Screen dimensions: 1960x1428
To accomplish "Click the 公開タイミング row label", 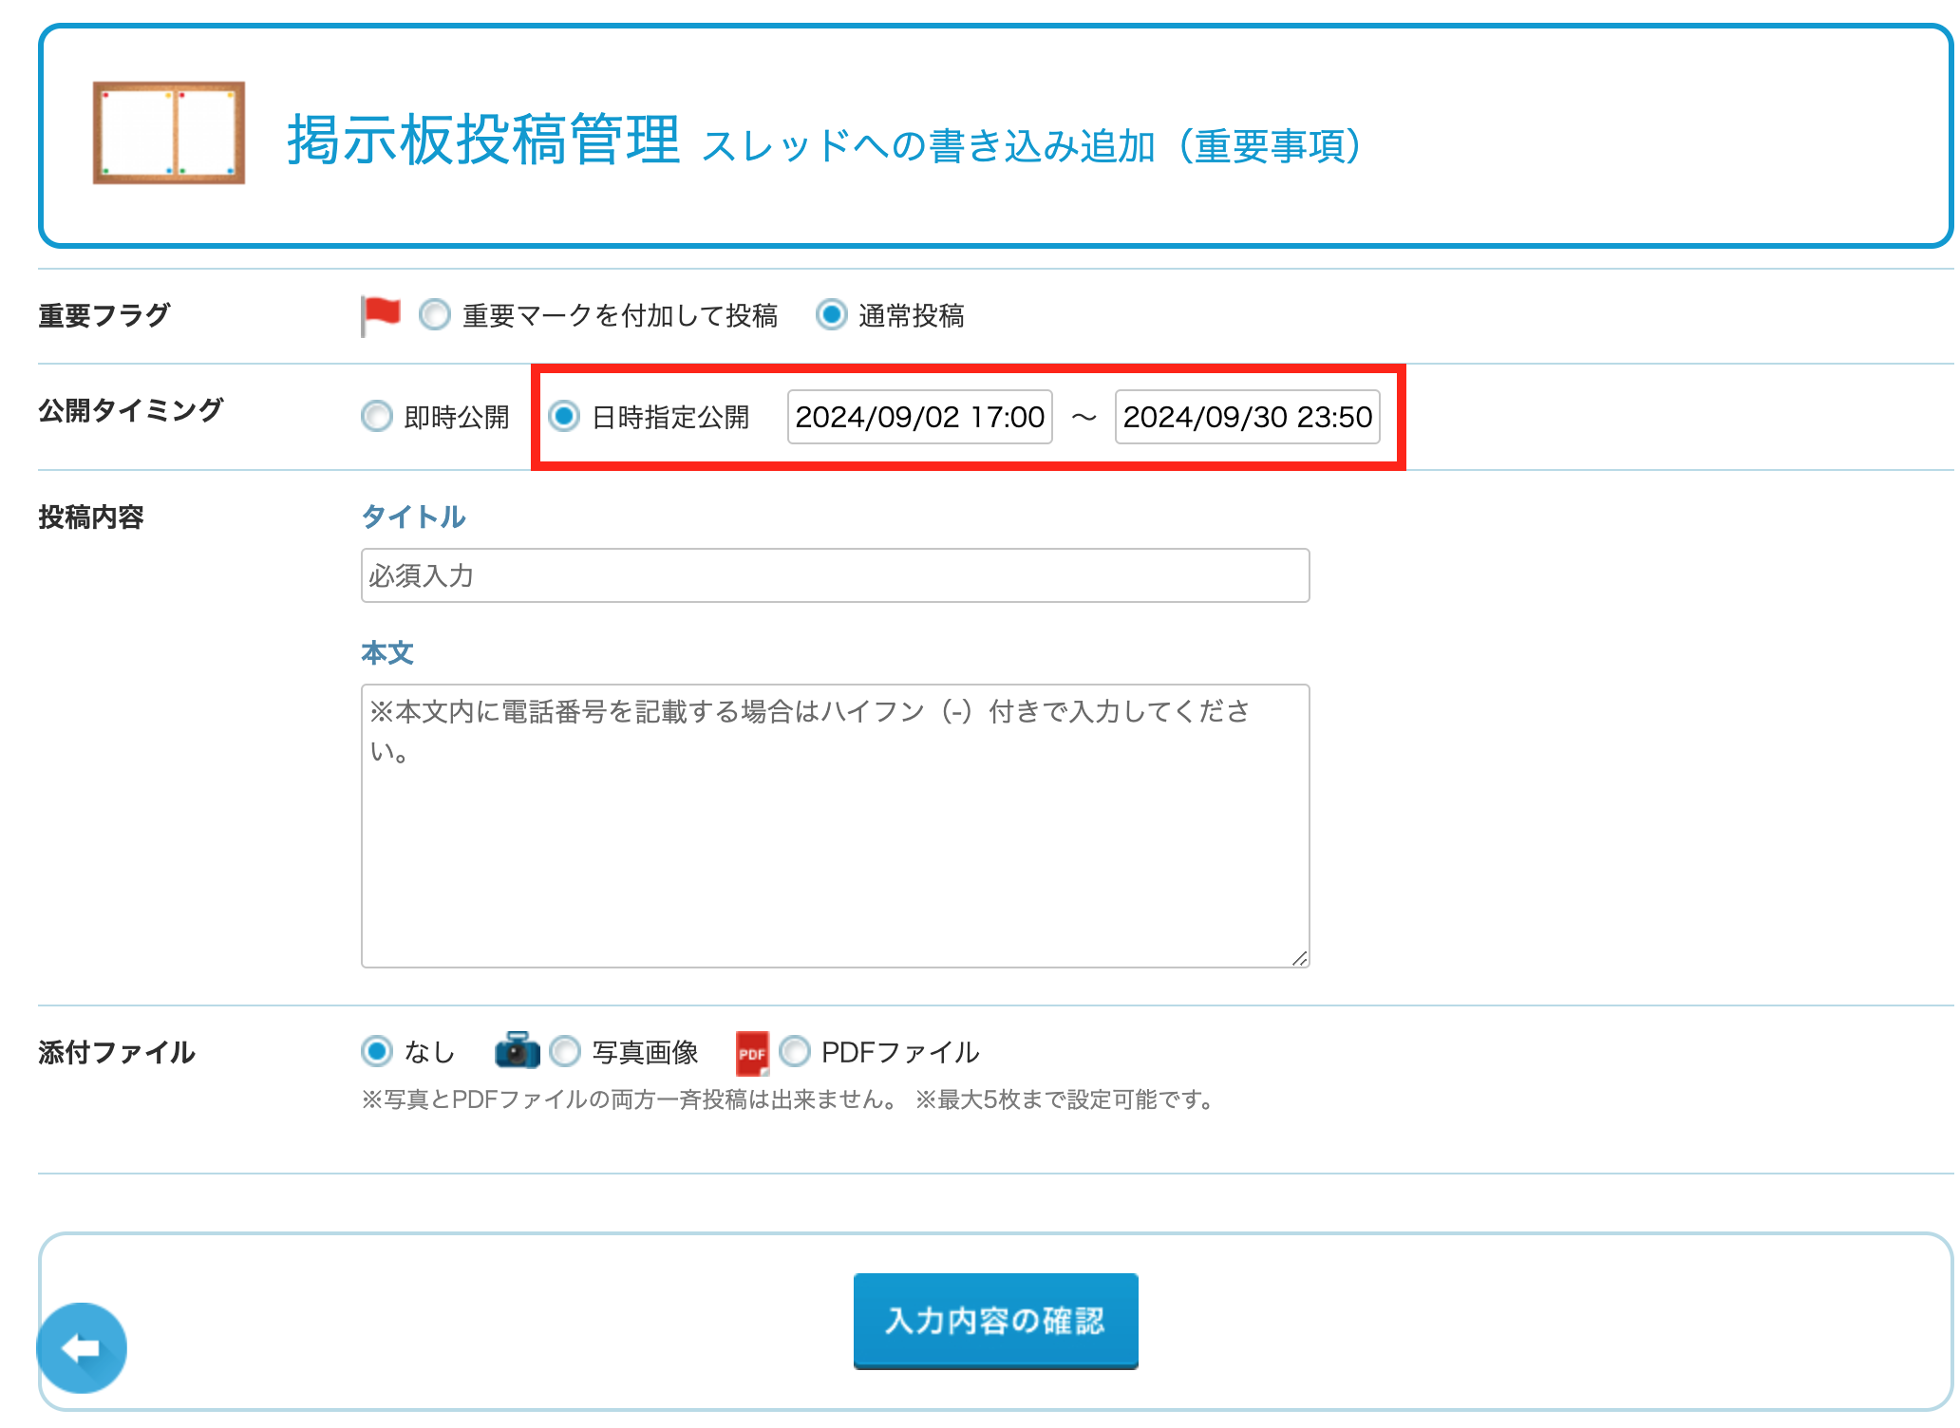I will [x=131, y=410].
